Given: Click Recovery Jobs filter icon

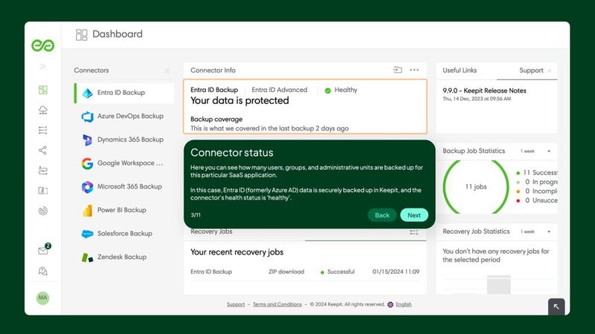Looking at the screenshot, I should 414,232.
